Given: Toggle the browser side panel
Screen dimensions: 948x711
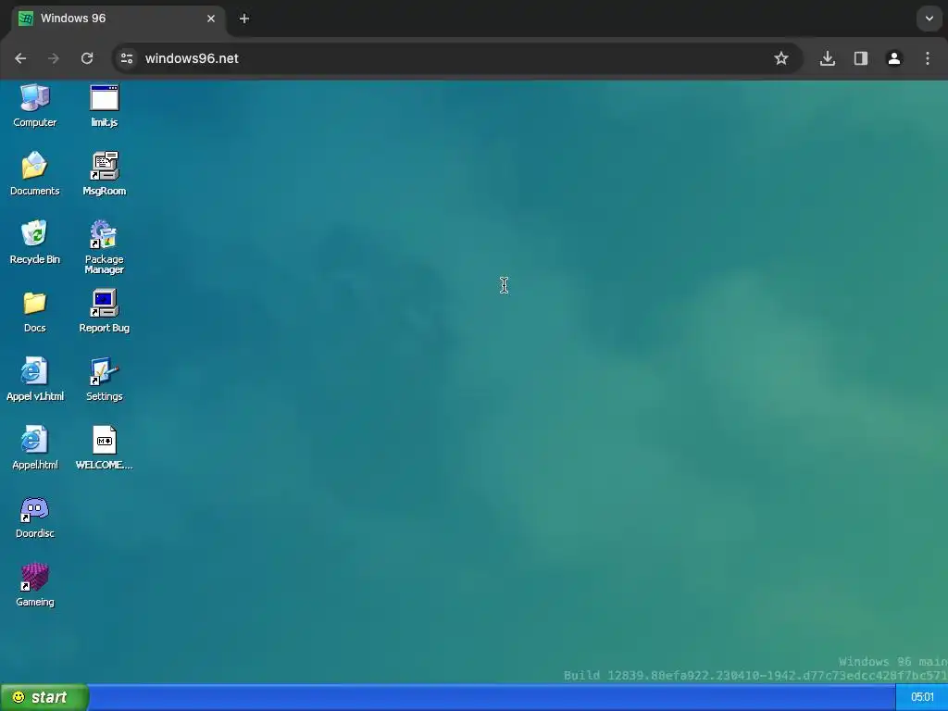Looking at the screenshot, I should coord(861,58).
